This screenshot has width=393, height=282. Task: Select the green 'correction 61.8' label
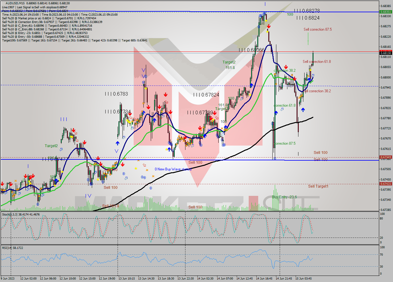pos(285,105)
